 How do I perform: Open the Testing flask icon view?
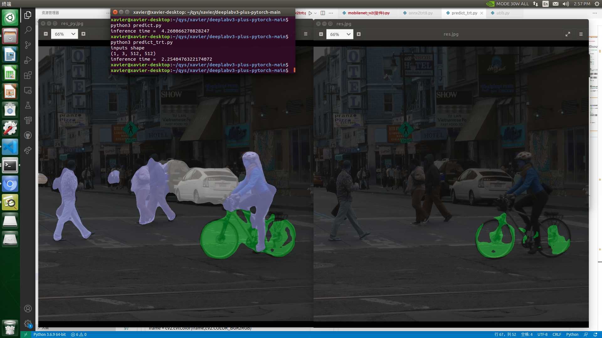point(28,105)
